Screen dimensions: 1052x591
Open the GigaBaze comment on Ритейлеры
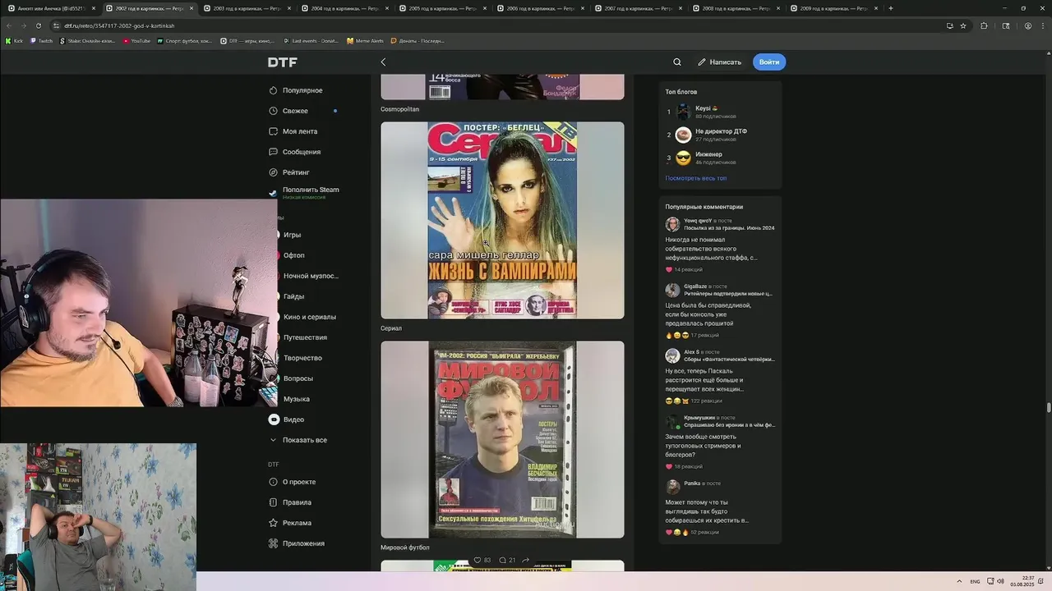(720, 311)
